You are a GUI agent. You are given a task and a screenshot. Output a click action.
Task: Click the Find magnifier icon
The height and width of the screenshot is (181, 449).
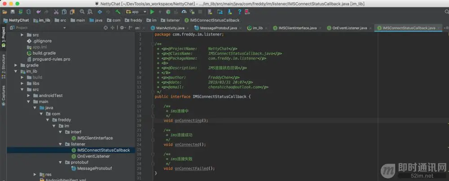pyautogui.click(x=82, y=12)
